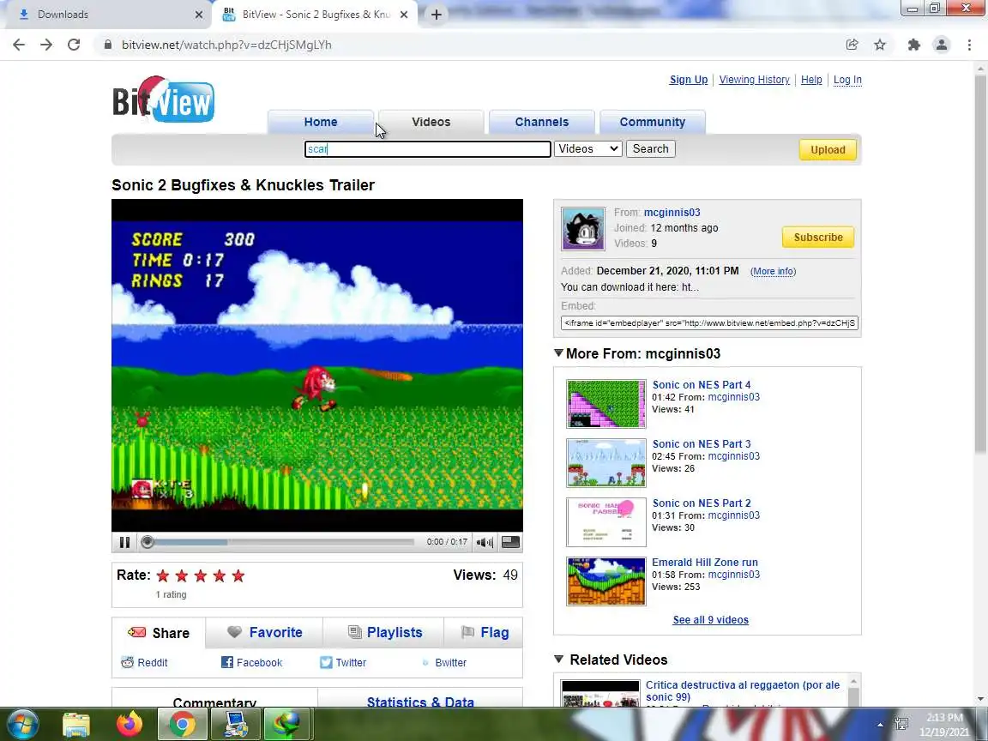Click the Sign Up link
The height and width of the screenshot is (741, 988).
pyautogui.click(x=688, y=80)
